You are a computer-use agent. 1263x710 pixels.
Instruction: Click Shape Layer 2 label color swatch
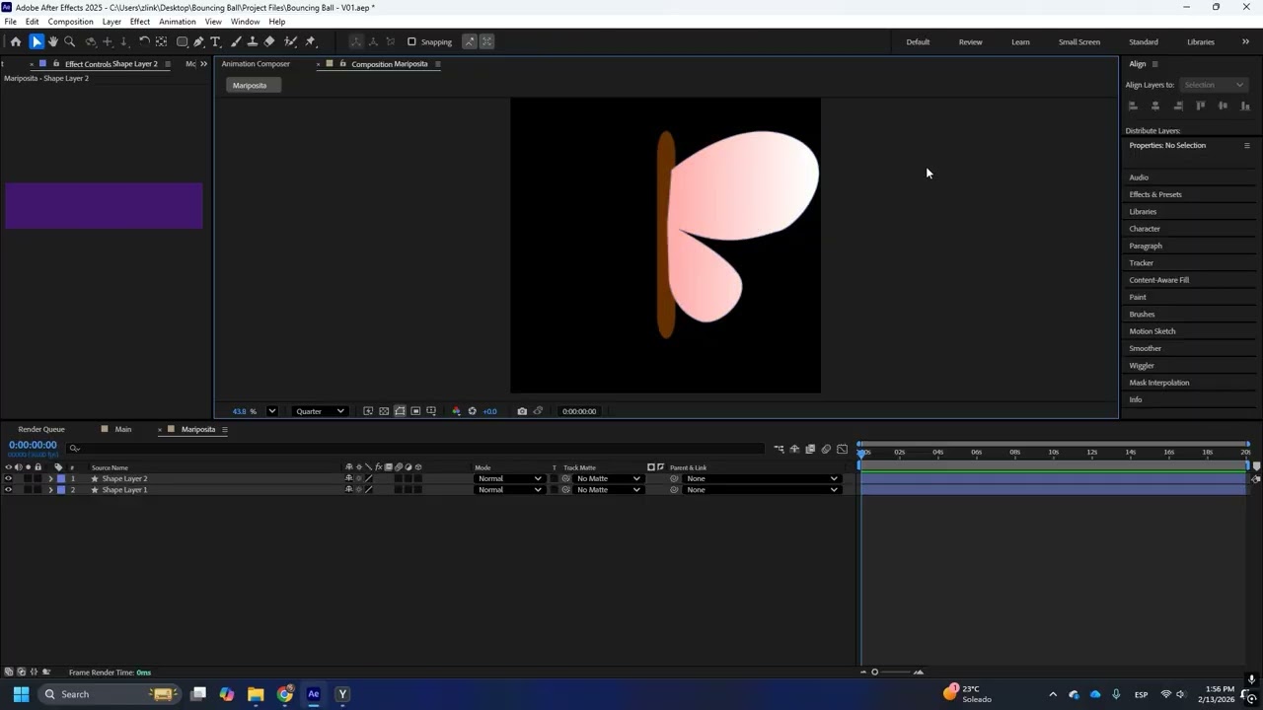click(x=61, y=478)
